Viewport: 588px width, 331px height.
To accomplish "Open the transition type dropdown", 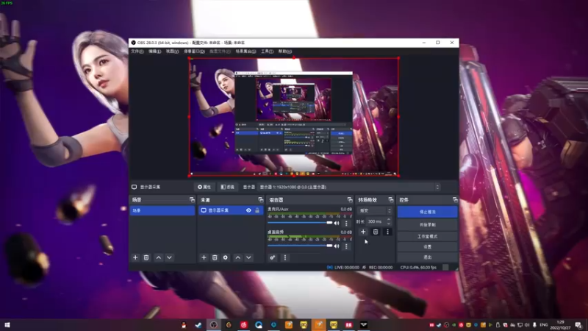I will (374, 210).
